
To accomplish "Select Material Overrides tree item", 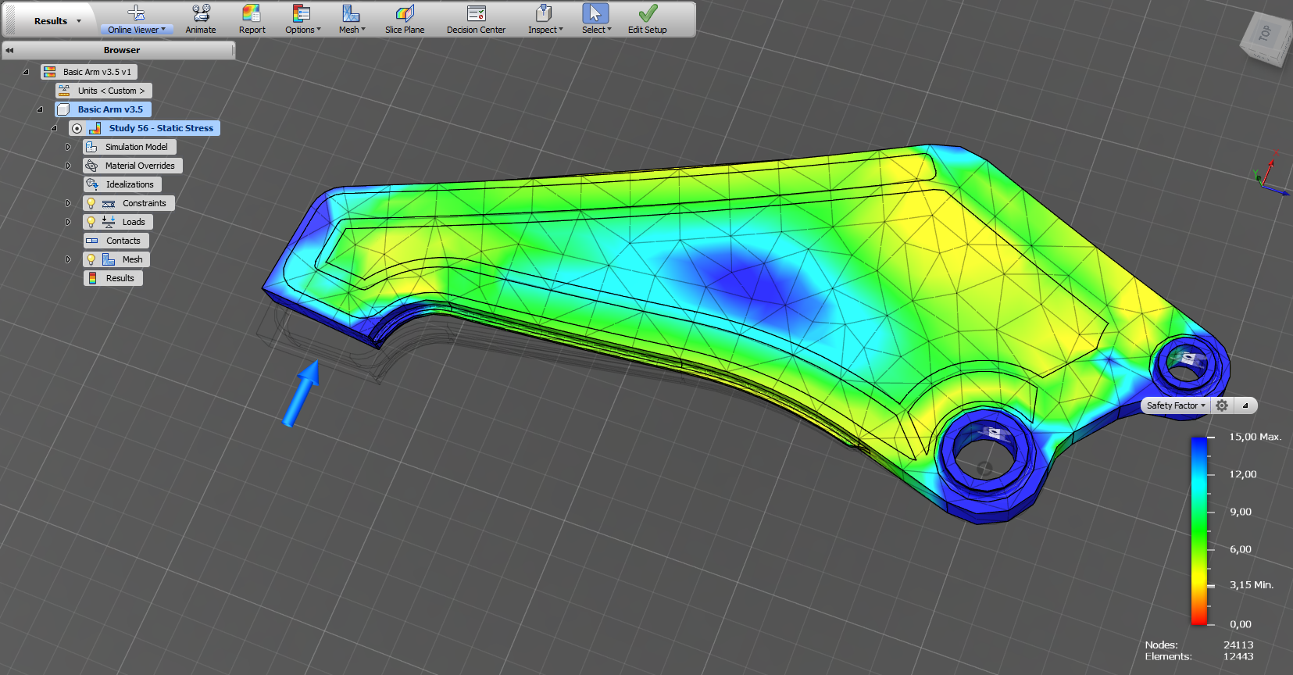I will [x=133, y=166].
